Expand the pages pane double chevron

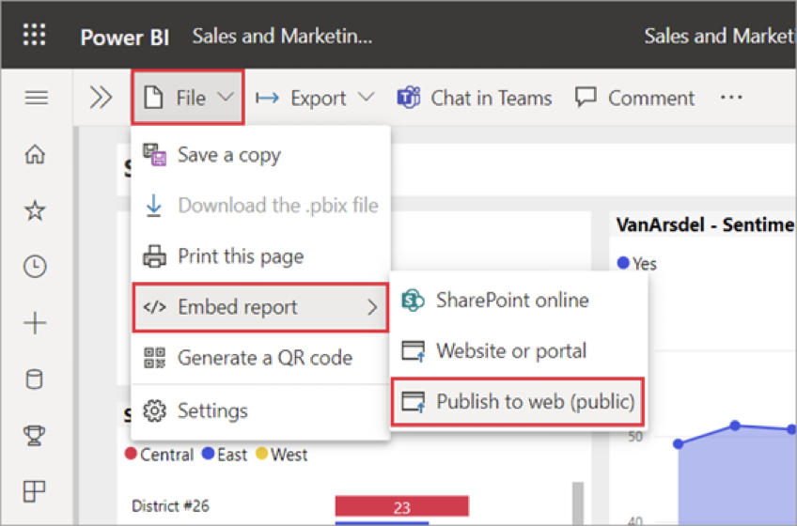101,98
